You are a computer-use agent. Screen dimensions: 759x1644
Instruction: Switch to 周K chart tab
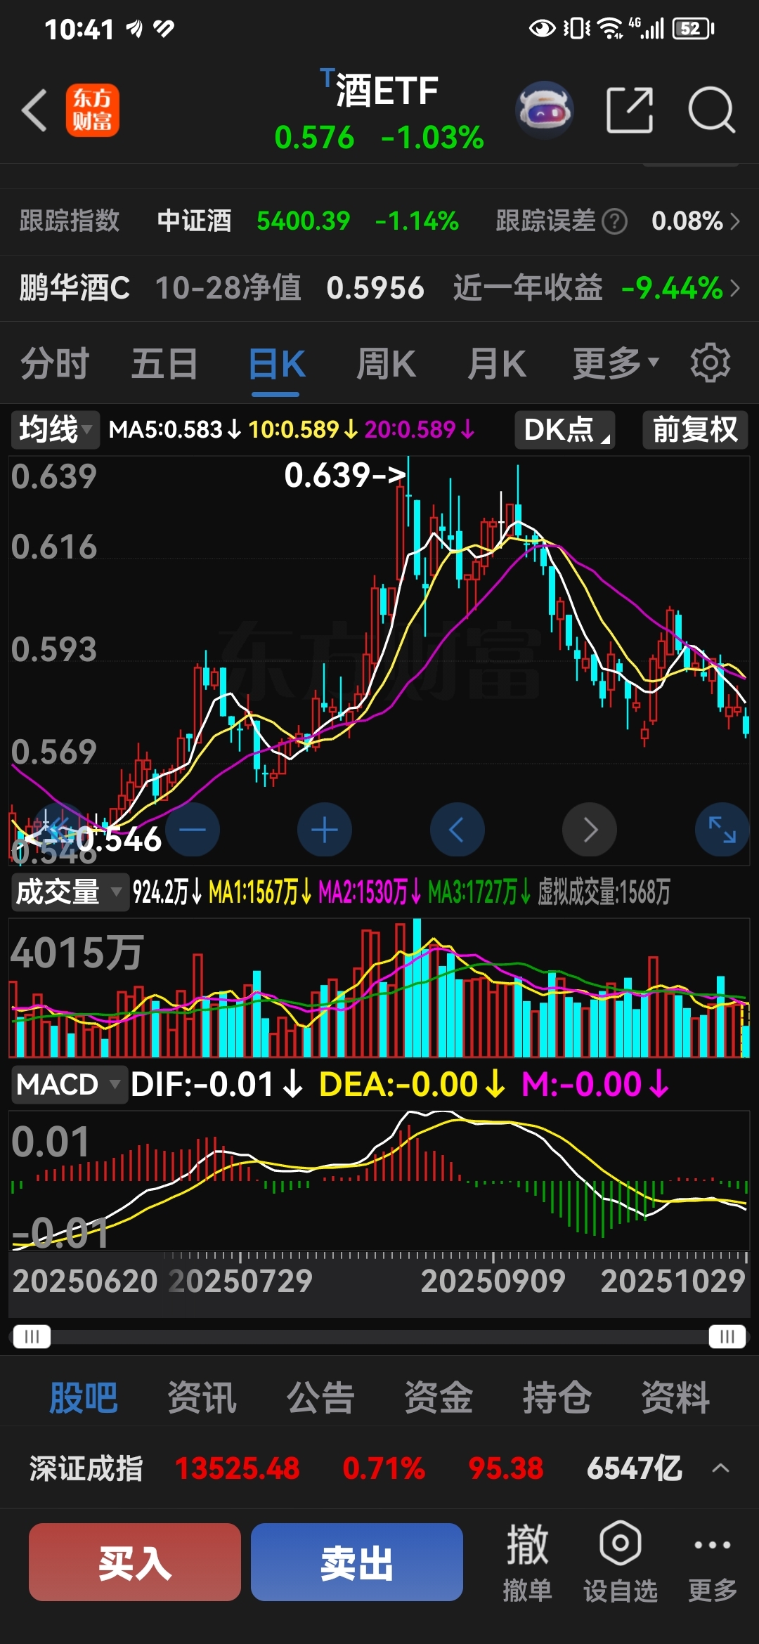coord(386,364)
